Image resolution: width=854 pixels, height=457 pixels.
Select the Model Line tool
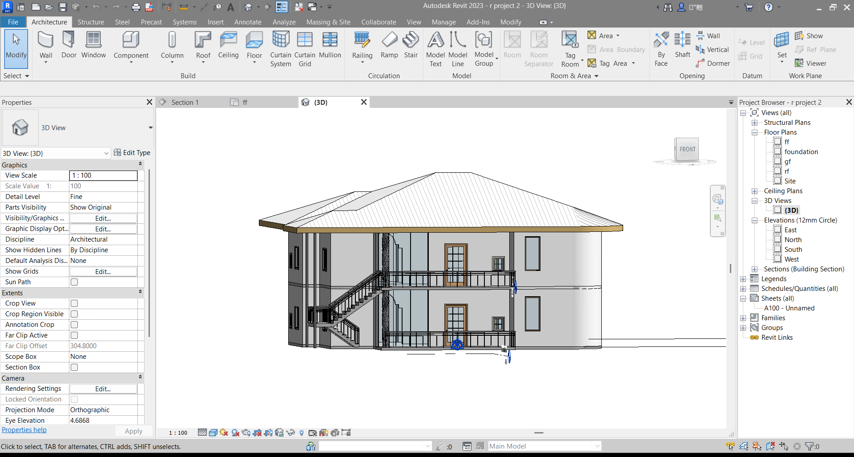pos(458,49)
